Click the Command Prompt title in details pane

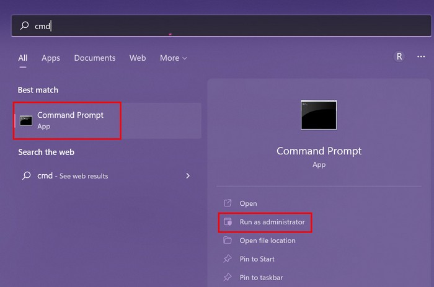pyautogui.click(x=319, y=151)
